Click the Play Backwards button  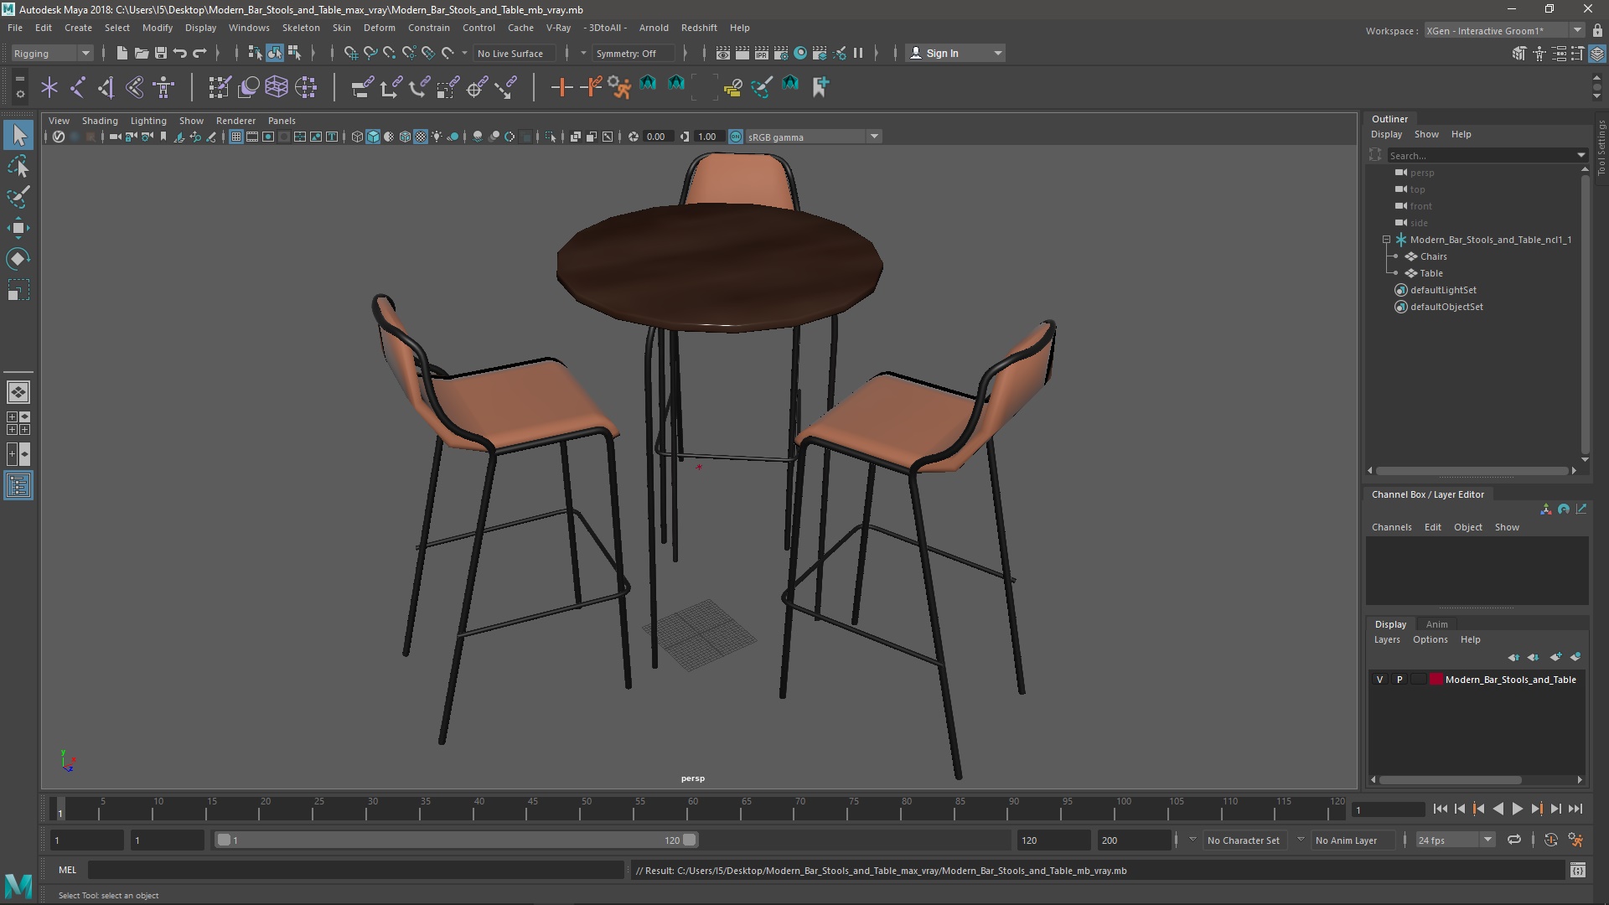tap(1498, 809)
